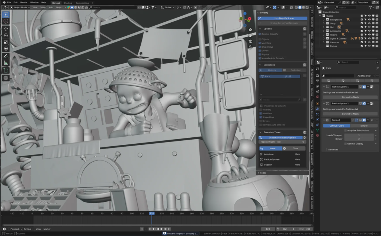Switch to the Shading workspace tab

tap(68, 3)
